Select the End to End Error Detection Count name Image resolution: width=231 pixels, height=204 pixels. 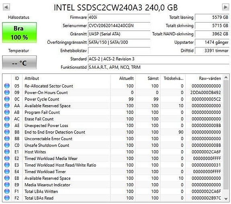click(55, 132)
